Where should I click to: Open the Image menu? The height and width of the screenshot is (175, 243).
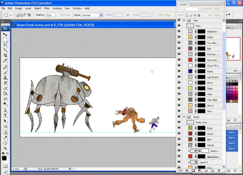click(x=19, y=9)
